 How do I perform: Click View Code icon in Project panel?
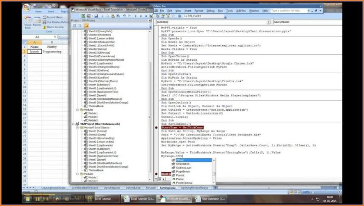75,25
